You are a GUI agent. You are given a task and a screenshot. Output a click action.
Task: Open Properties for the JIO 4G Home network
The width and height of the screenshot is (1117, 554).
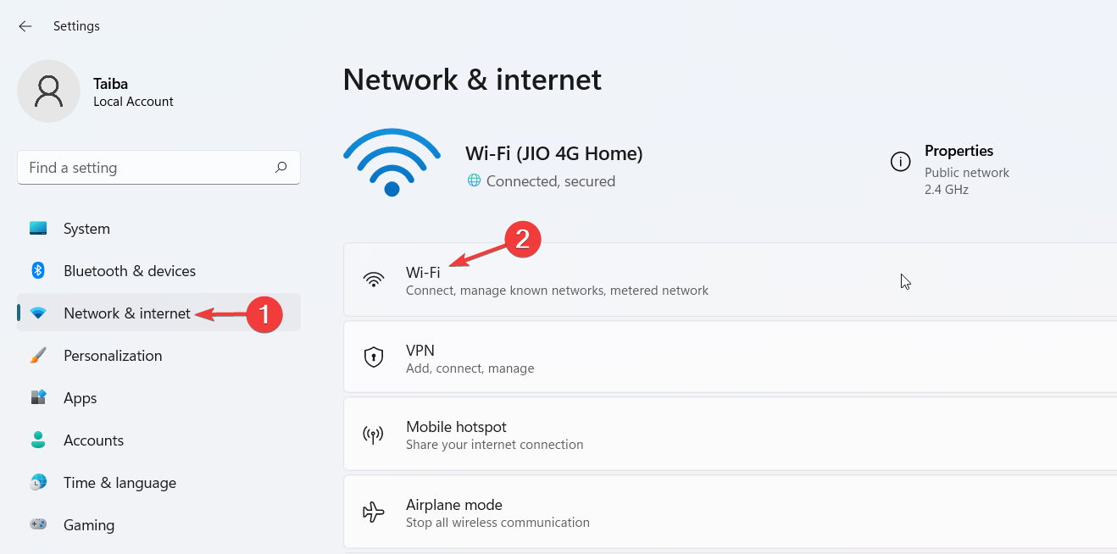pos(959,151)
